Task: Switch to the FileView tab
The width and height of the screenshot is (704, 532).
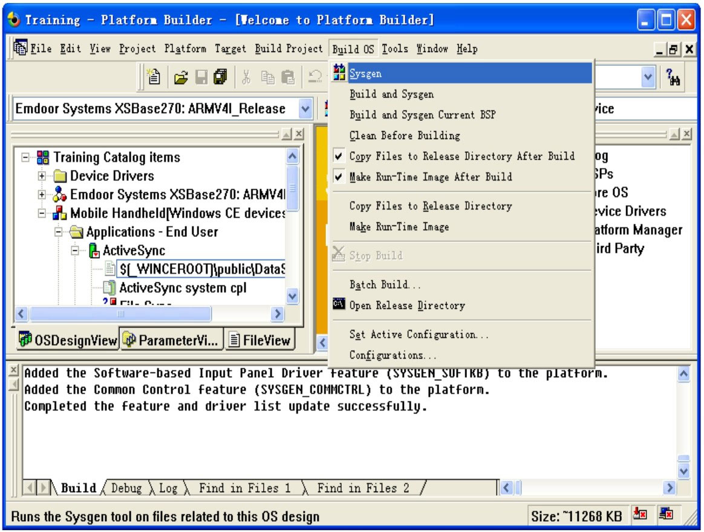Action: (x=259, y=340)
